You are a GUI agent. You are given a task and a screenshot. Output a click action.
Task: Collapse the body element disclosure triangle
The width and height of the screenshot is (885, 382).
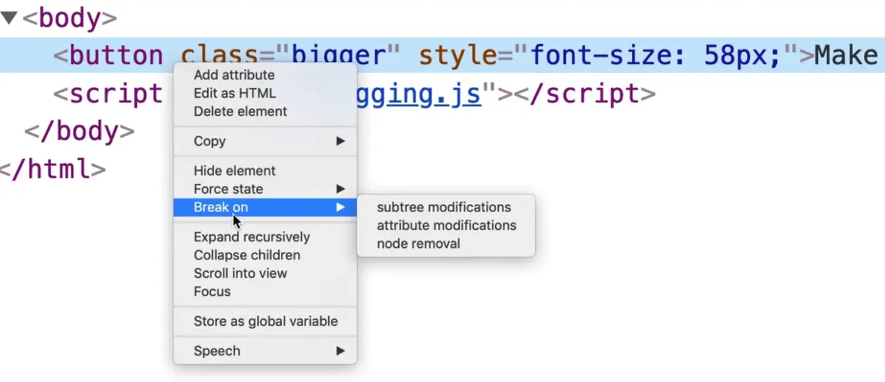(8, 17)
